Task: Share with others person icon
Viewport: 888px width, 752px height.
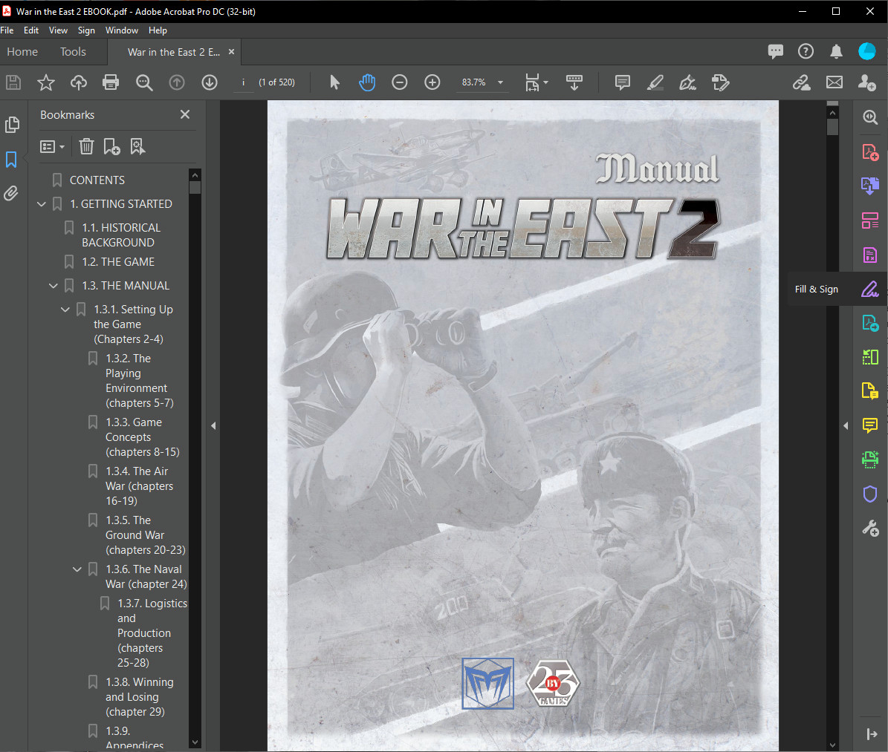Action: click(x=867, y=82)
